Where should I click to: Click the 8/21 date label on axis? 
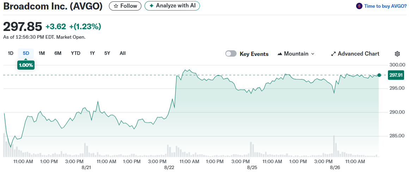(x=86, y=167)
